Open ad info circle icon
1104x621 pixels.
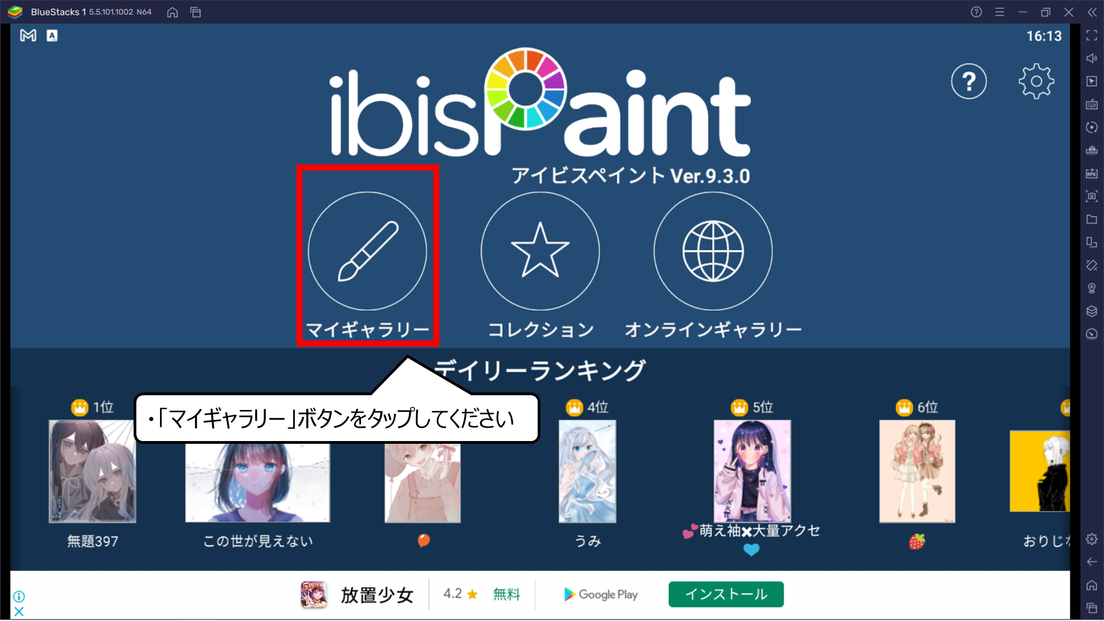(19, 597)
